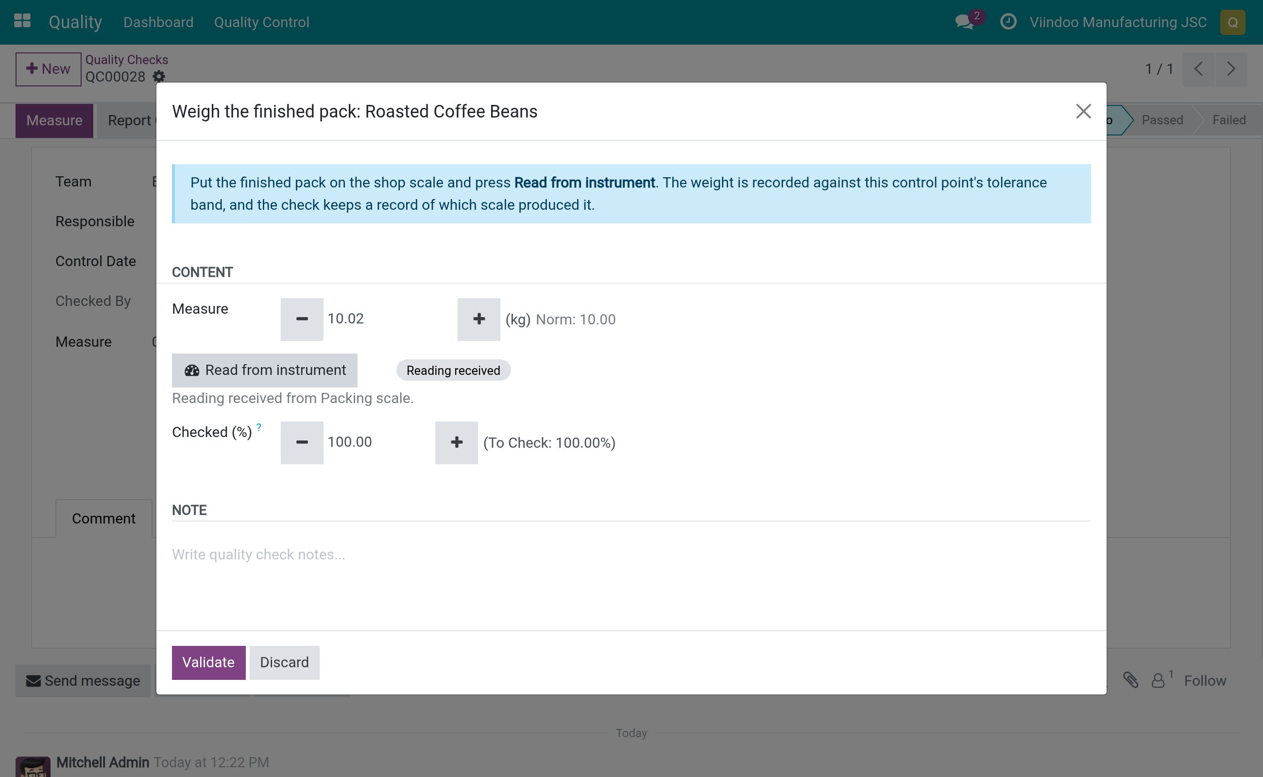Increase the Checked (%) value with plus

457,442
